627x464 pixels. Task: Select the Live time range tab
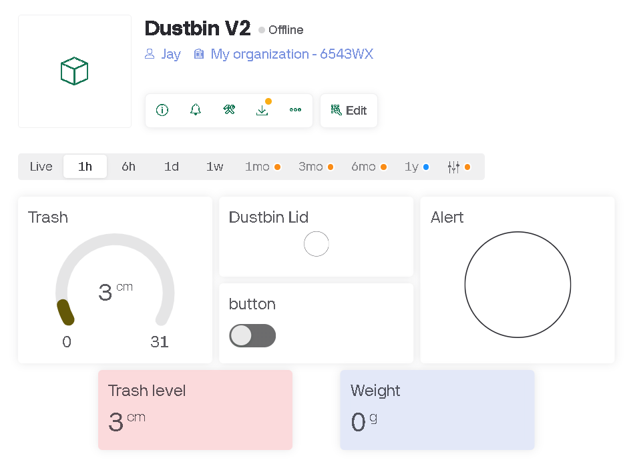(x=41, y=167)
